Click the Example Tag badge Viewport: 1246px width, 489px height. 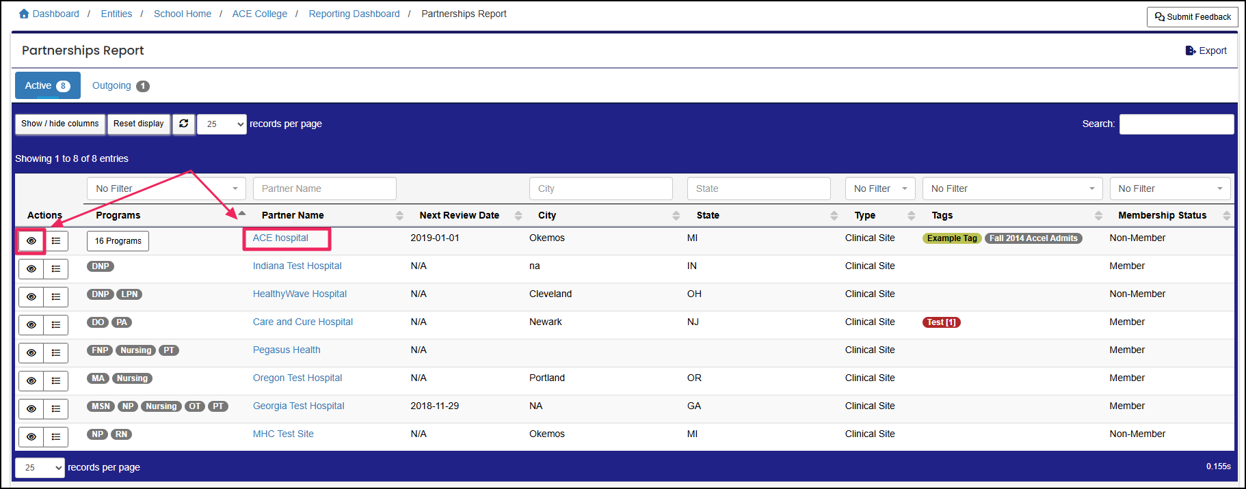point(952,238)
